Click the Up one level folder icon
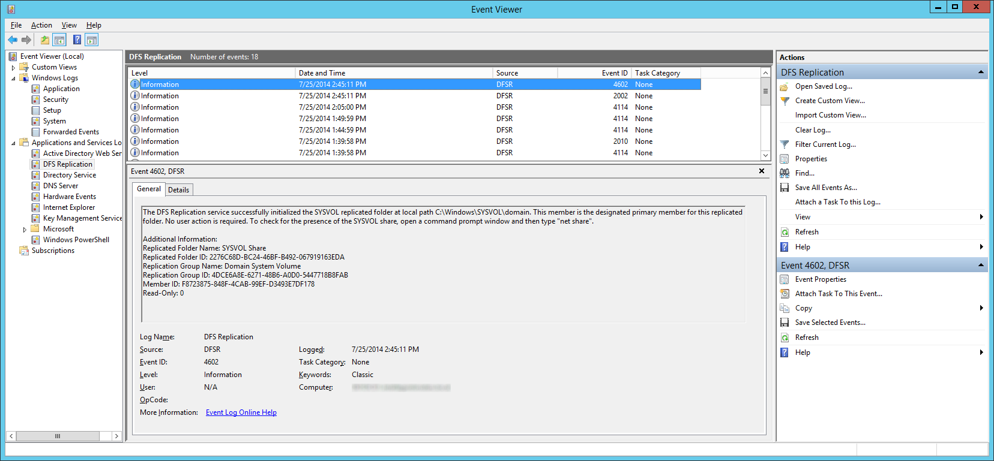 (45, 40)
